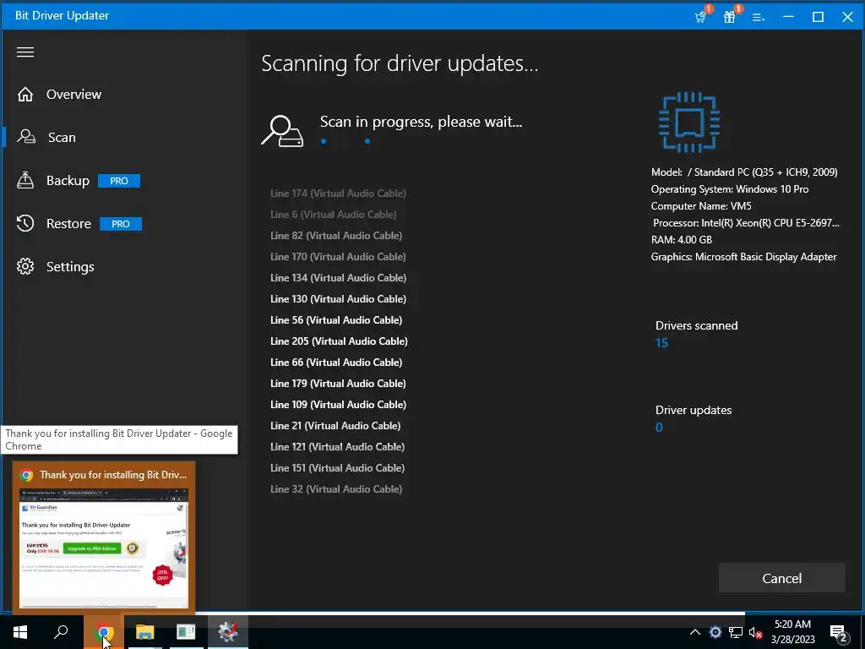This screenshot has height=649, width=865.
Task: Open the gift offers icon in title bar
Action: tap(731, 16)
